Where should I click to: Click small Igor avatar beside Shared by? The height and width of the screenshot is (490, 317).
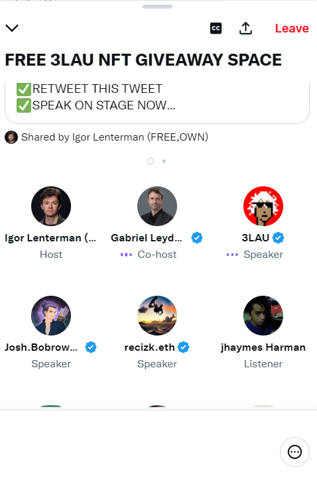click(x=11, y=137)
